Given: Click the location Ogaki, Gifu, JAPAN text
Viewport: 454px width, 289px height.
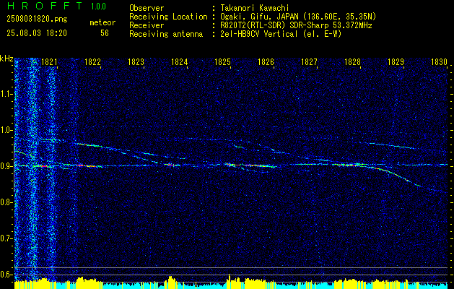Looking at the screenshot, I should point(298,17).
